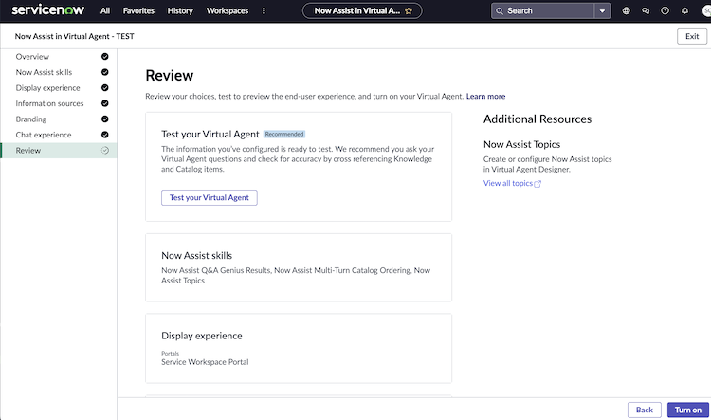Open the globe scope picker icon

pyautogui.click(x=627, y=10)
